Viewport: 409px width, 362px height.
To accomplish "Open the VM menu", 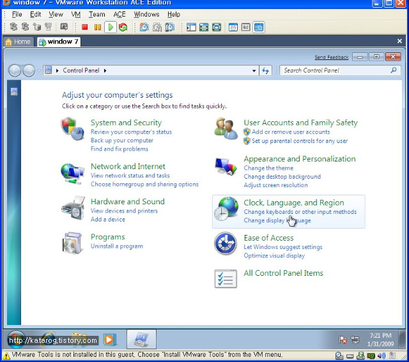I will (x=75, y=14).
